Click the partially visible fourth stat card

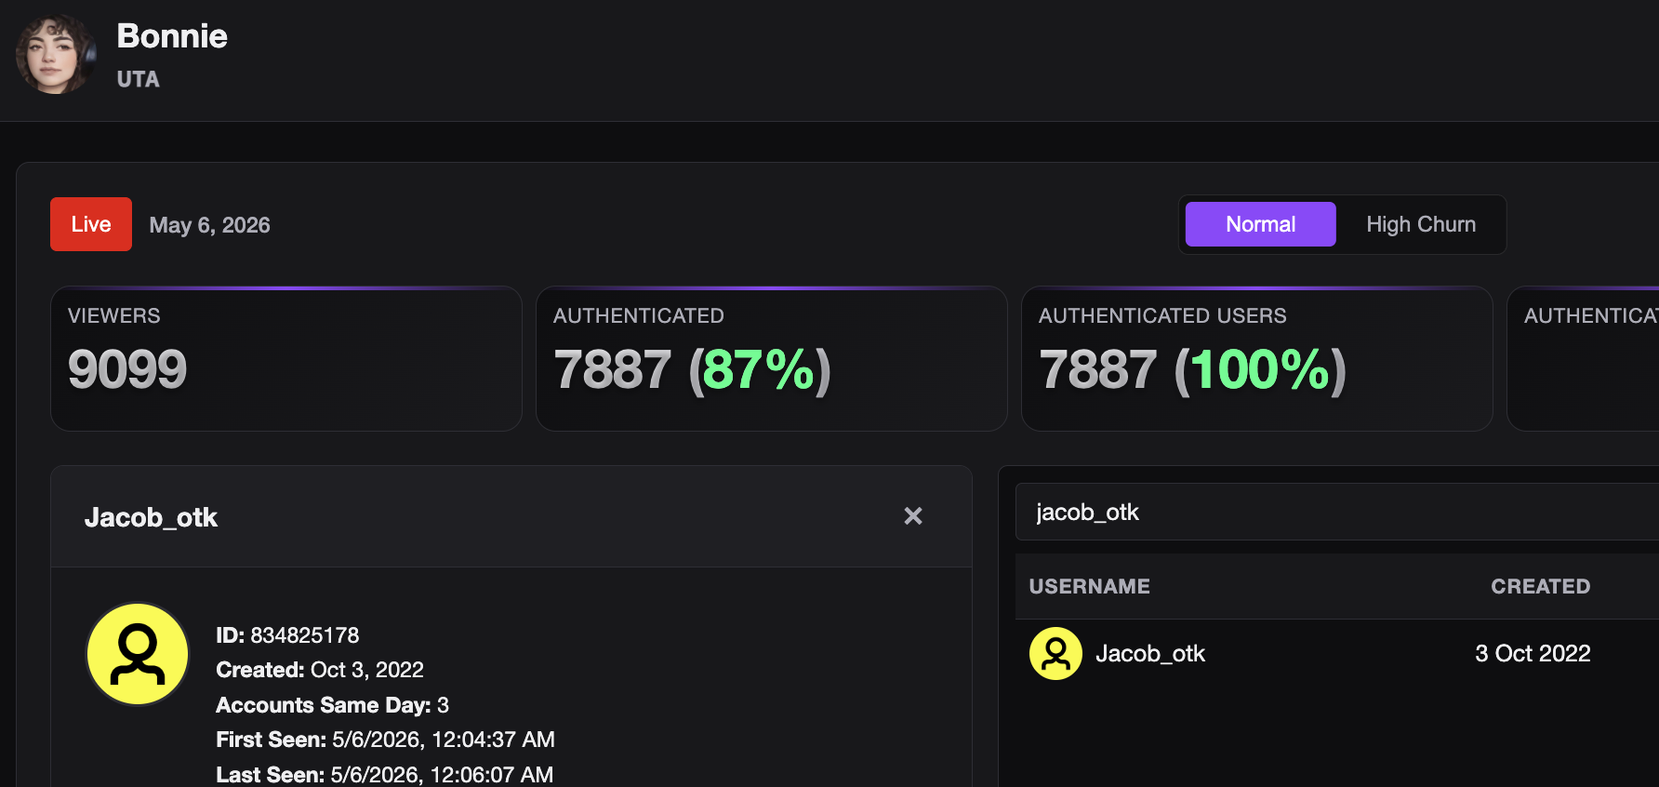pyautogui.click(x=1583, y=358)
